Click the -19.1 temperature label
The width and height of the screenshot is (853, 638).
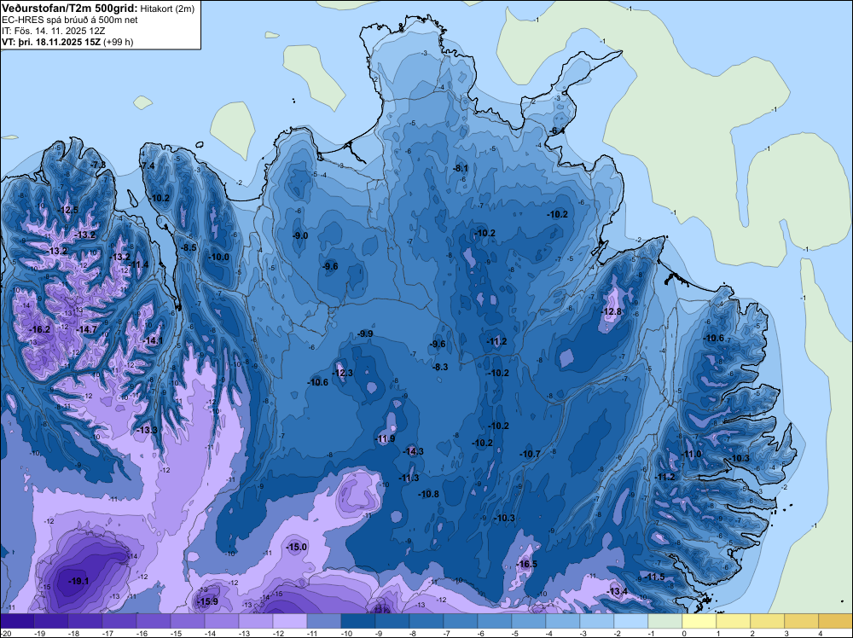78,581
